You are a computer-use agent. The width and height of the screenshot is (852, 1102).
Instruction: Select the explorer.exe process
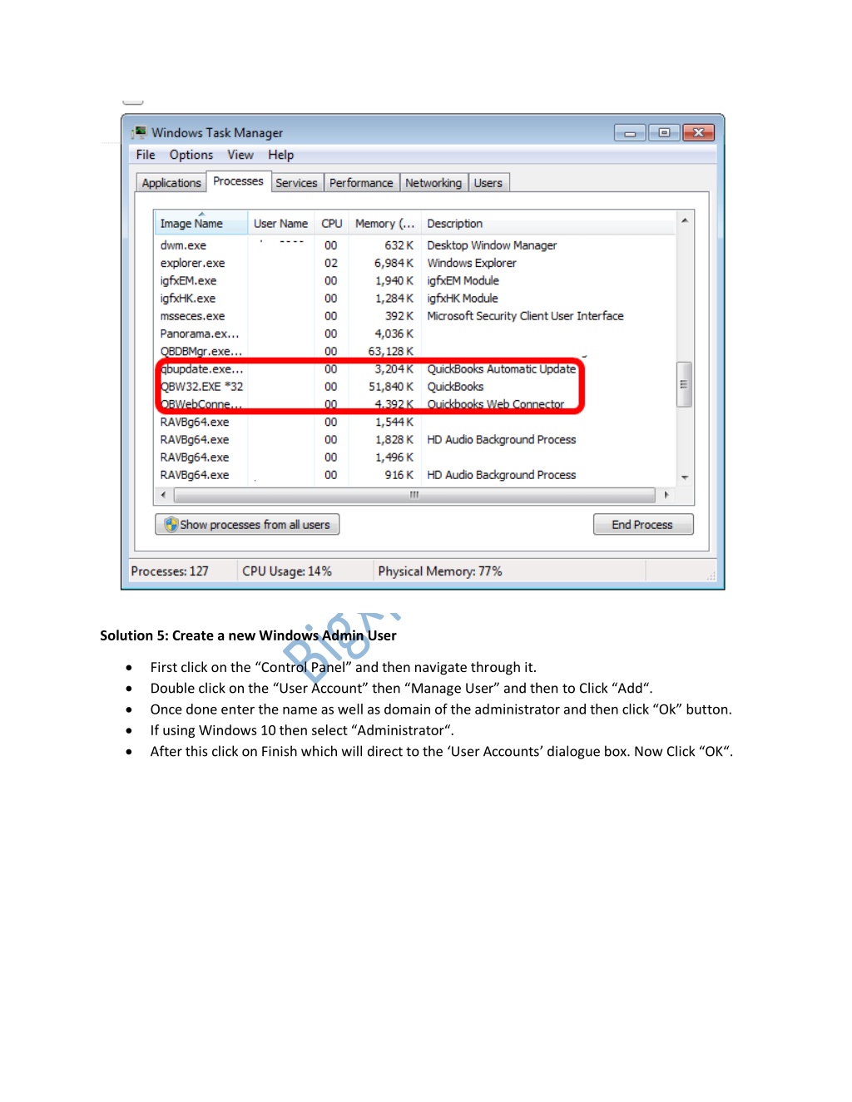pos(415,263)
